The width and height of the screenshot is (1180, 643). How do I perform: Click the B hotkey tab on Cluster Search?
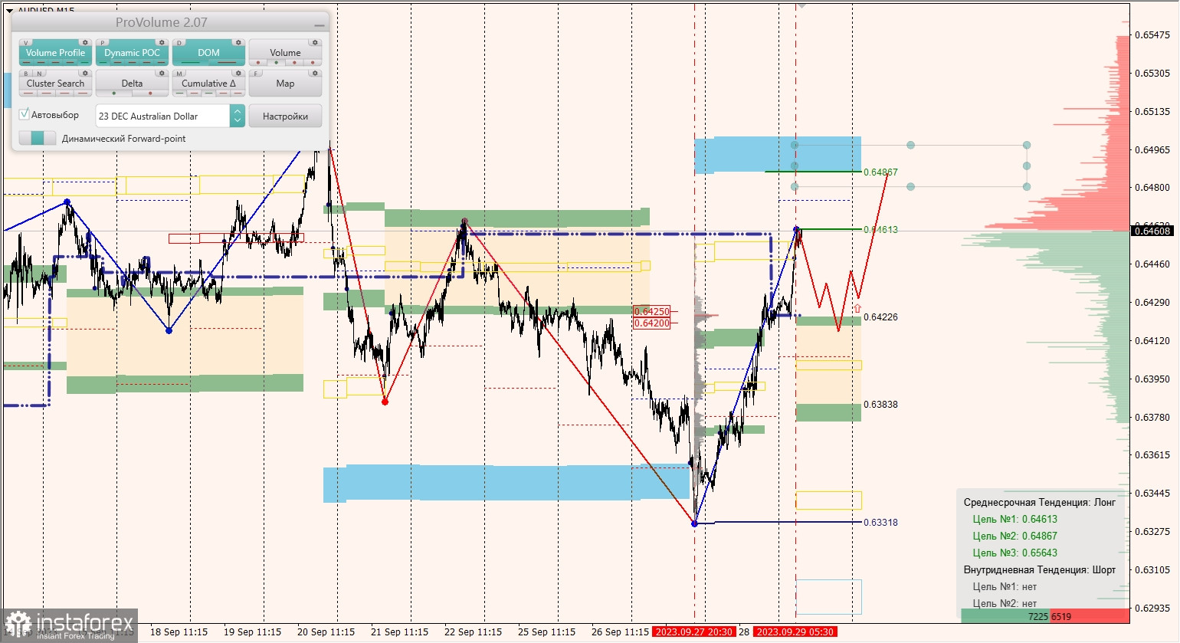(x=26, y=74)
